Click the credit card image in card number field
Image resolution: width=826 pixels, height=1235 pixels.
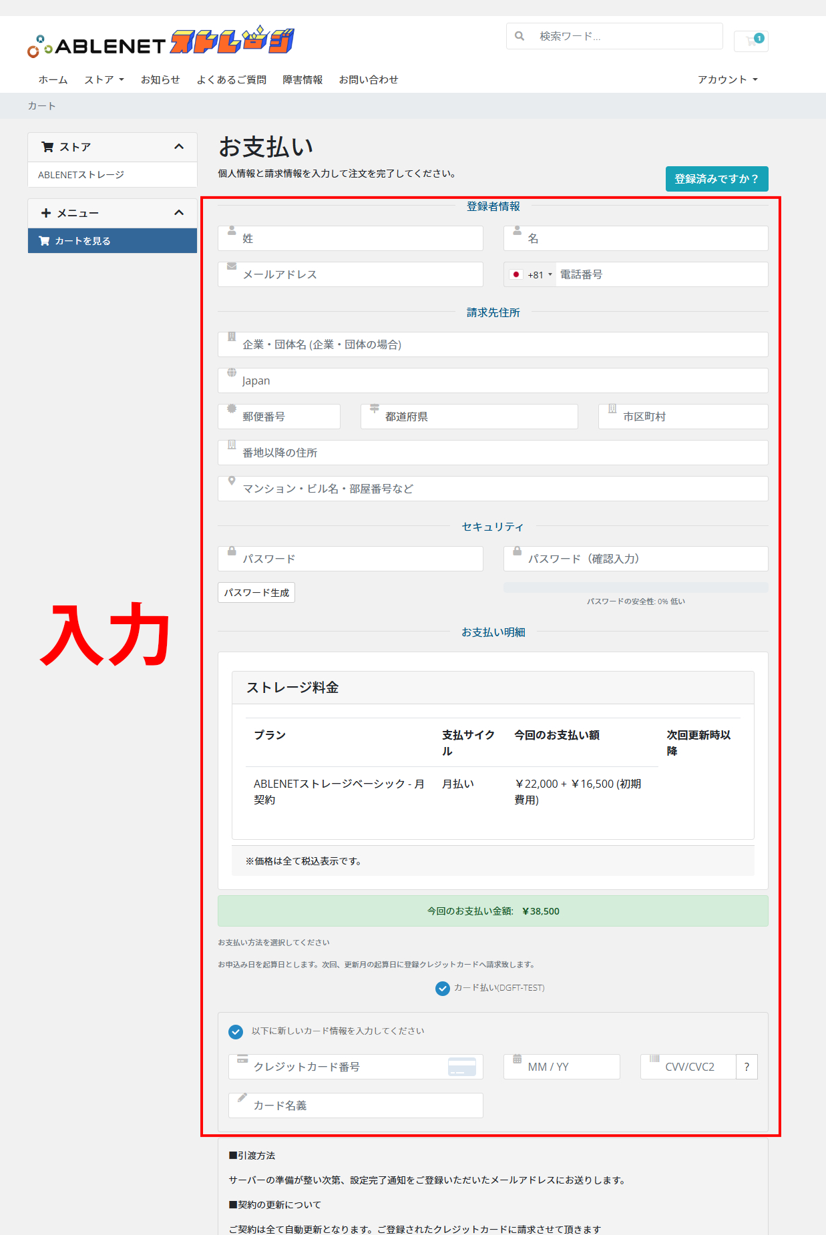[462, 1067]
